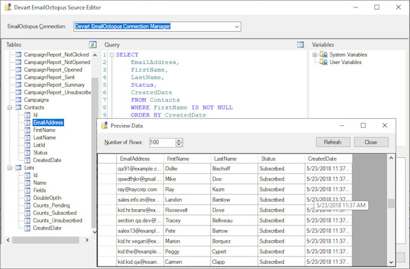
Task: Click the User Variables folder icon
Action: click(323, 62)
